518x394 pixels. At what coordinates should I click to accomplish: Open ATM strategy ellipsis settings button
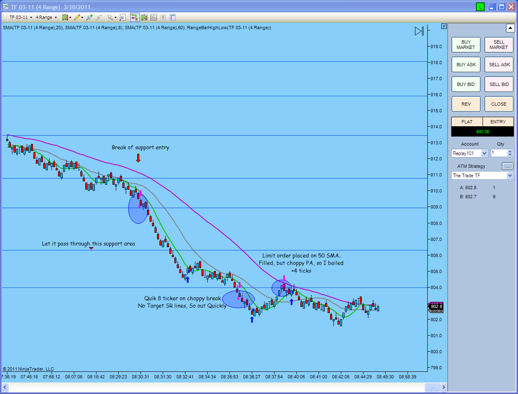pyautogui.click(x=508, y=166)
